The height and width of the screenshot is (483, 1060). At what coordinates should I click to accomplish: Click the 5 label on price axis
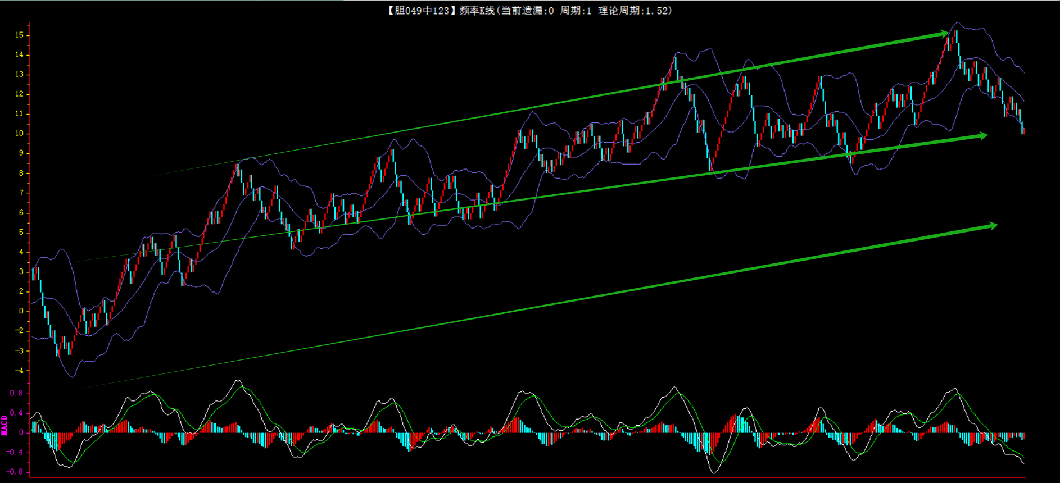(x=21, y=232)
